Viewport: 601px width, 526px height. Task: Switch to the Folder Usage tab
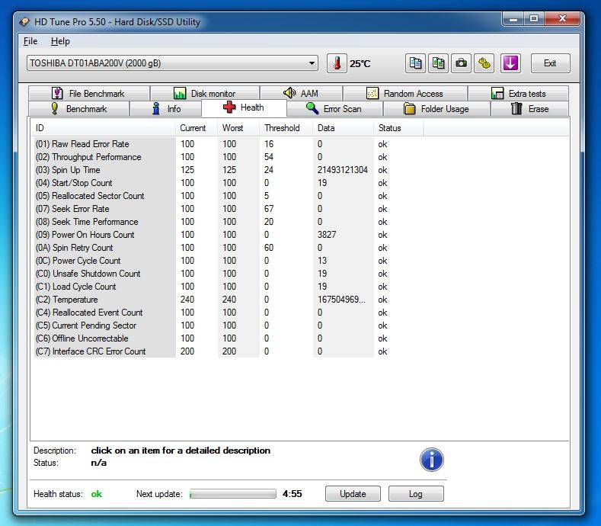click(436, 108)
